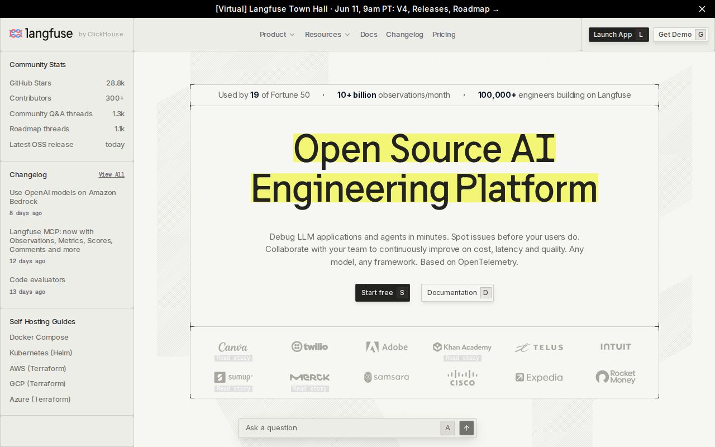
Task: Click the Rocket Money logo
Action: 616,377
